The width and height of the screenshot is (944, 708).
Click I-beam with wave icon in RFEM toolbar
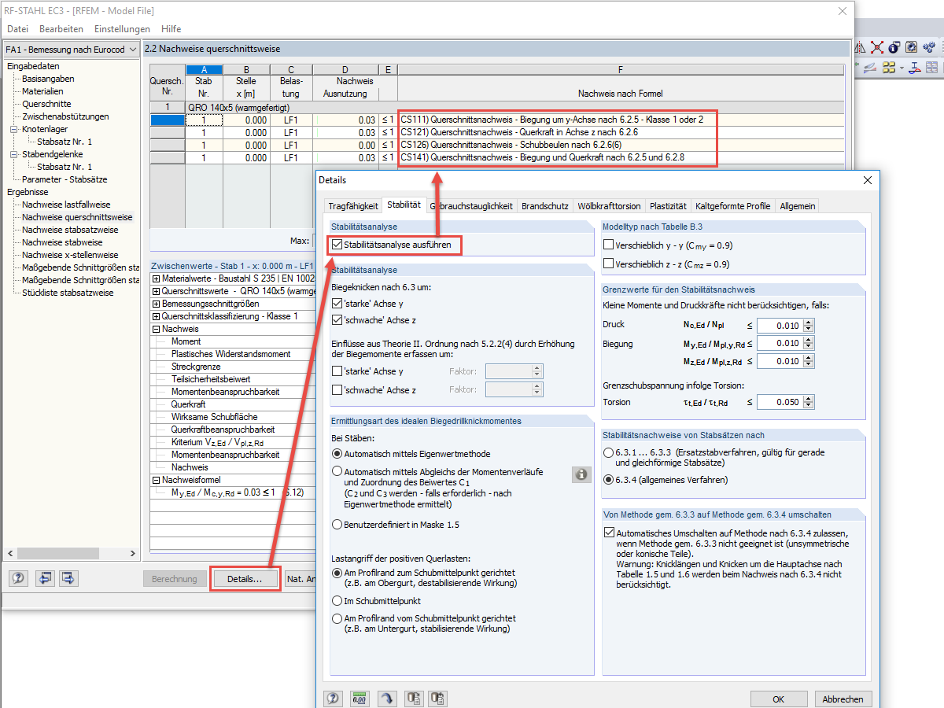915,68
